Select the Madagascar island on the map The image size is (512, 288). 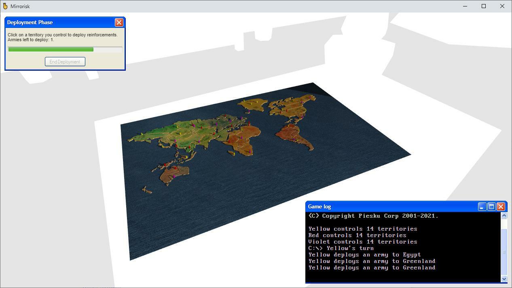[231, 153]
